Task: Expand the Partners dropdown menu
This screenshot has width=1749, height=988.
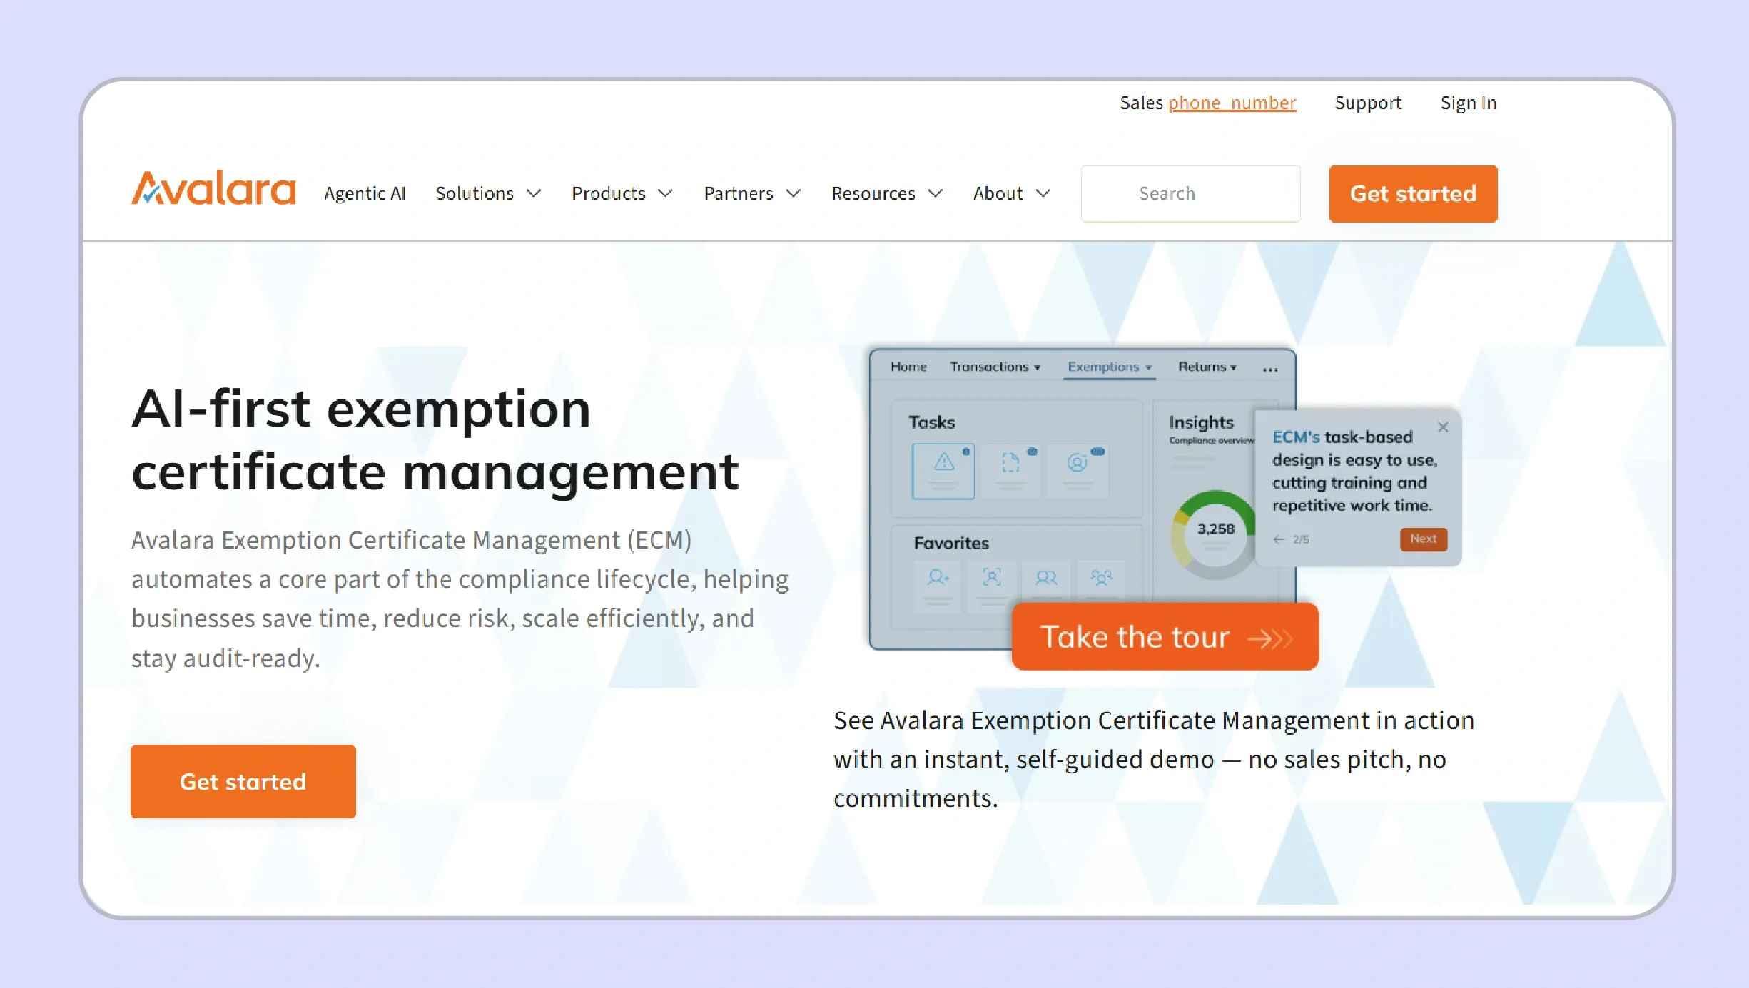Action: [752, 193]
